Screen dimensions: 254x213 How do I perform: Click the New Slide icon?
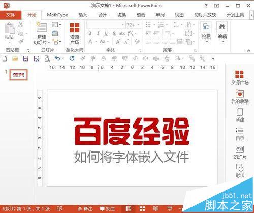pos(42,27)
